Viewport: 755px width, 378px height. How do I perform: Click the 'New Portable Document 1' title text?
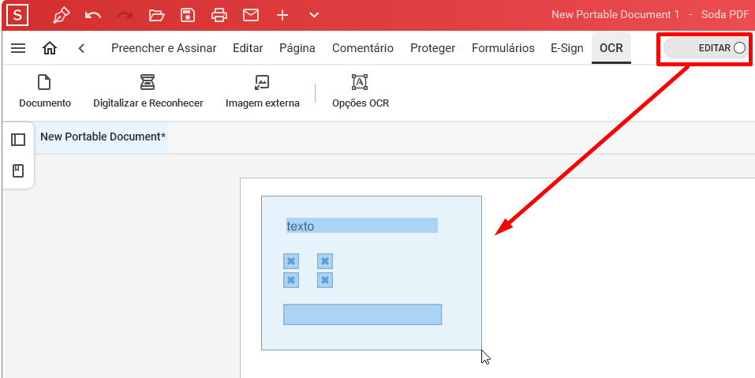615,14
